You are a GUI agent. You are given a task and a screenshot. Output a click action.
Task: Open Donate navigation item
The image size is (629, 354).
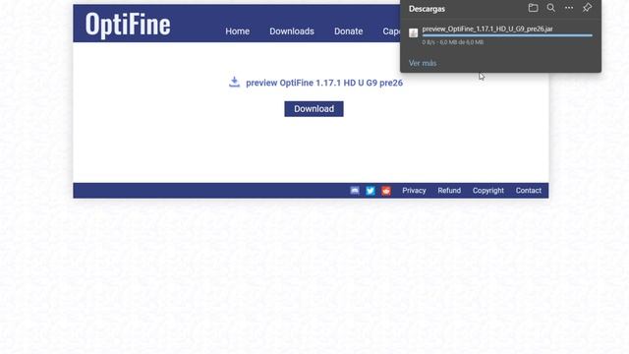(348, 31)
